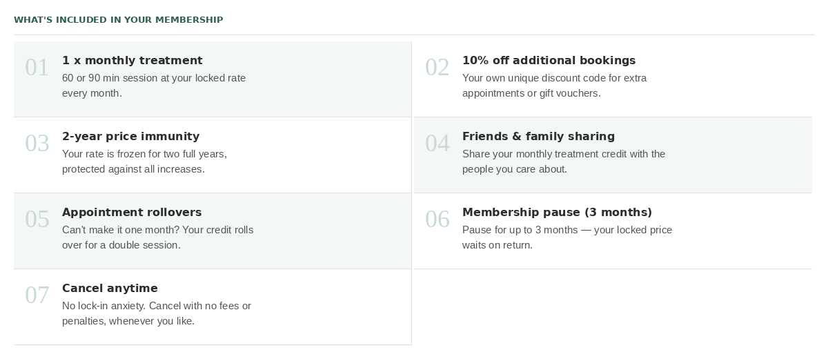Open the "10% off additional bookings" benefit

[x=549, y=61]
